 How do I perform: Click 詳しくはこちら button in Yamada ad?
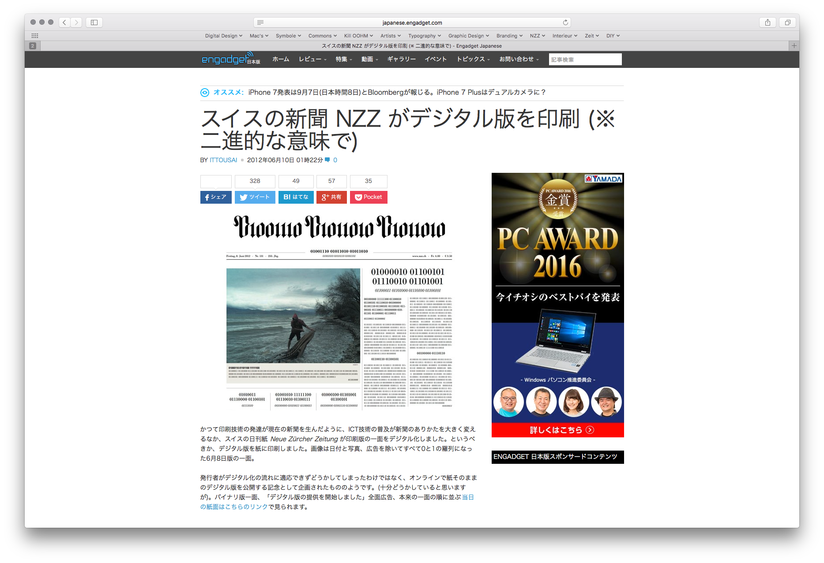[557, 430]
